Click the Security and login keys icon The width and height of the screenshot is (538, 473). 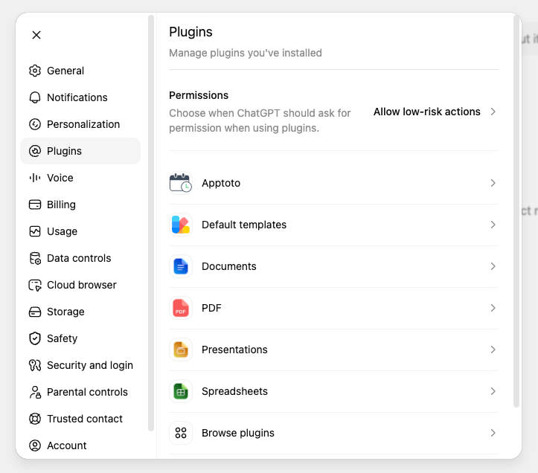35,365
